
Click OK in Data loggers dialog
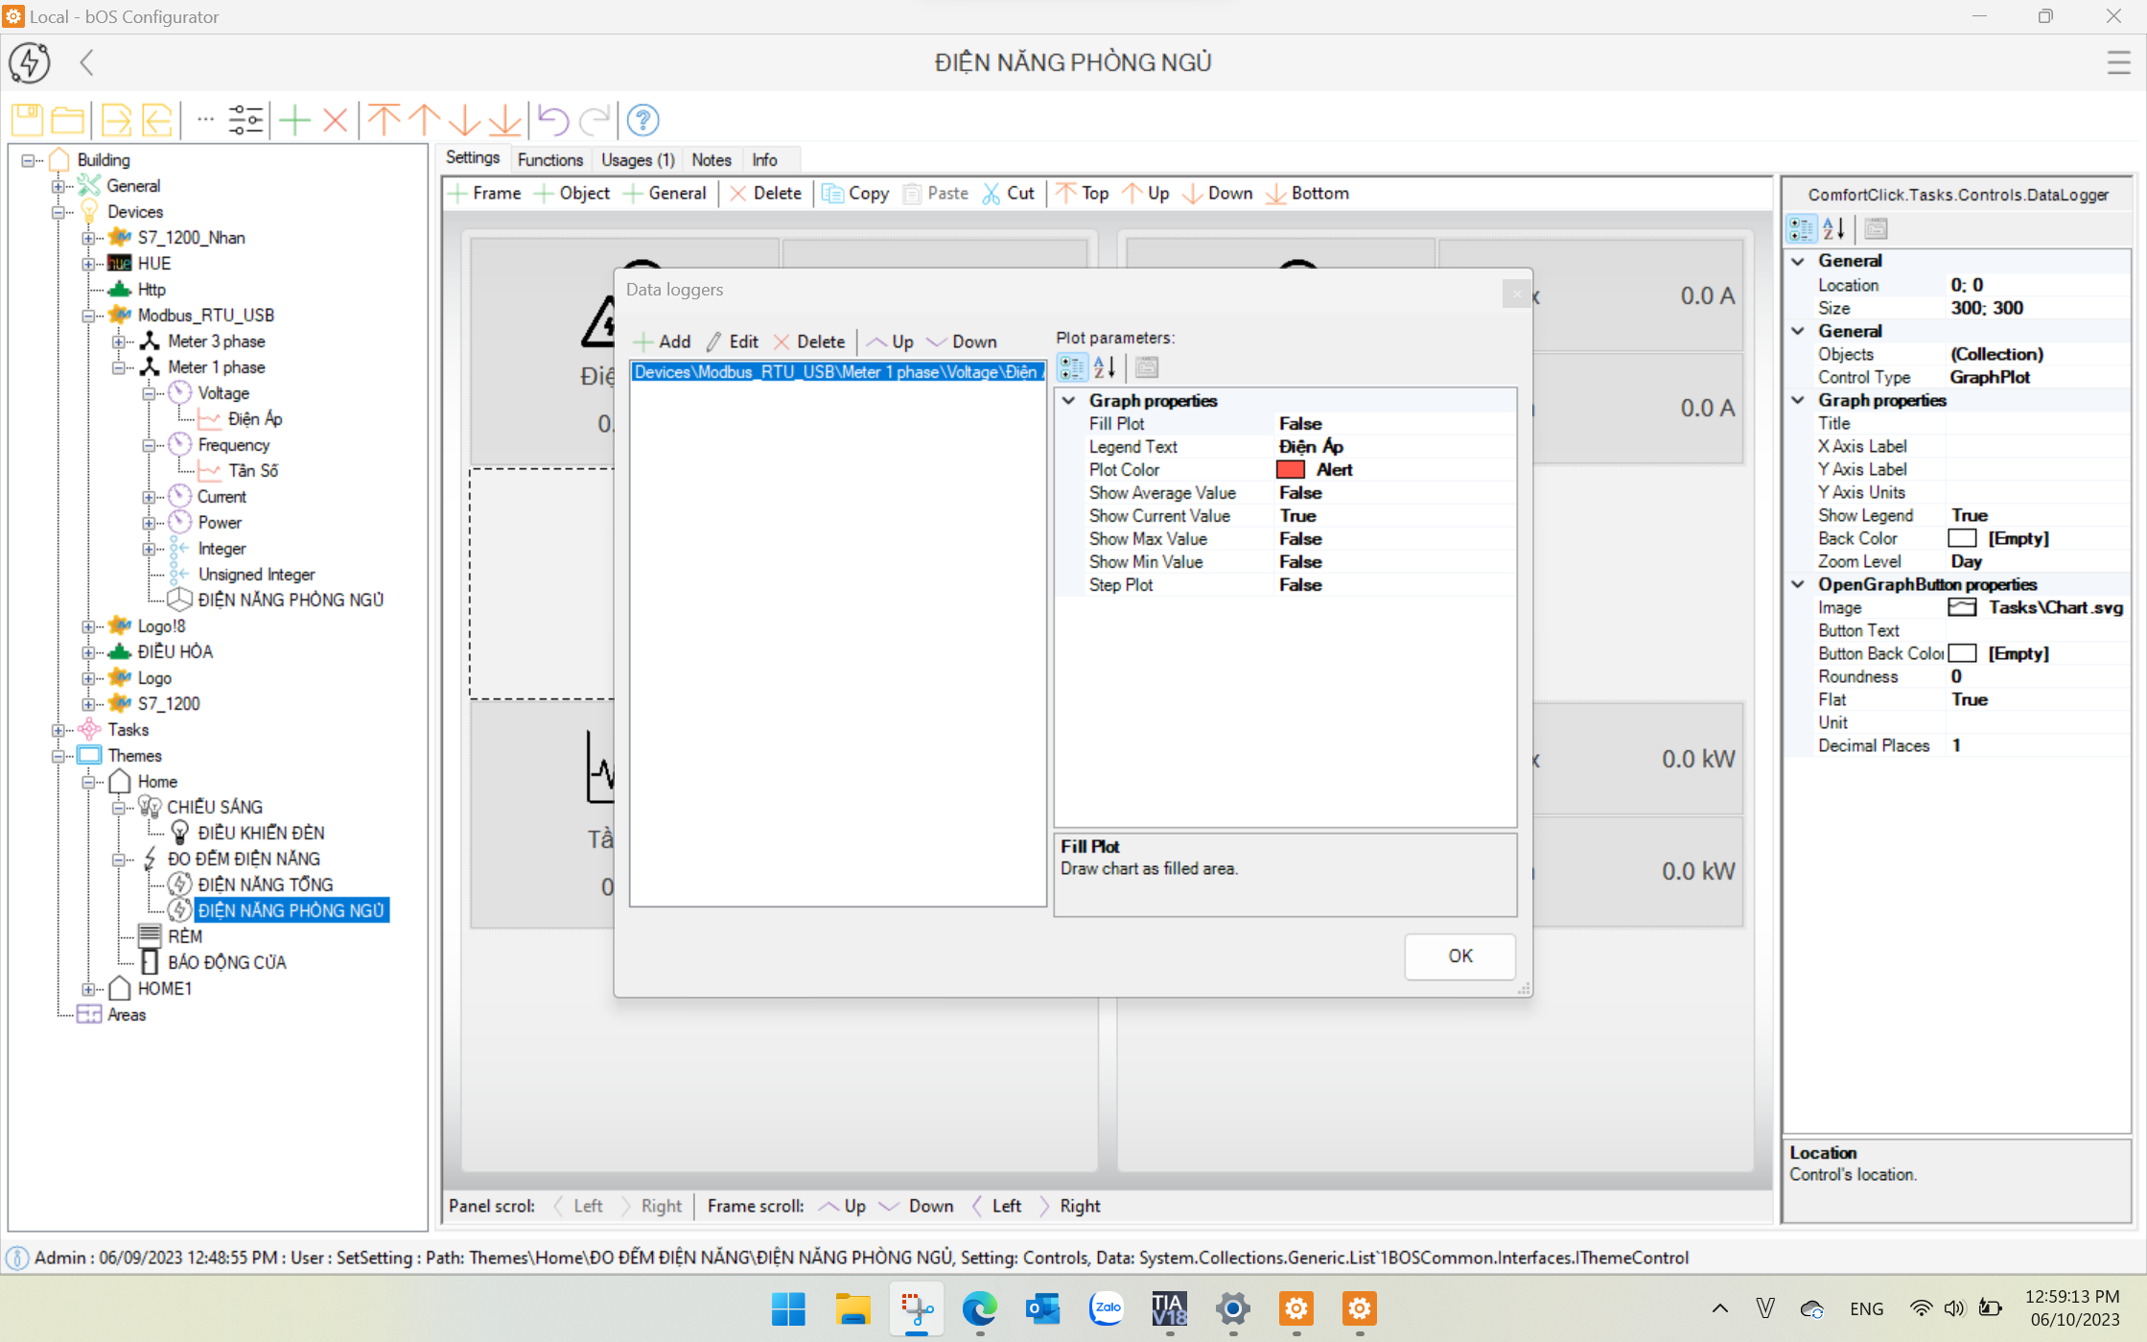tap(1459, 956)
